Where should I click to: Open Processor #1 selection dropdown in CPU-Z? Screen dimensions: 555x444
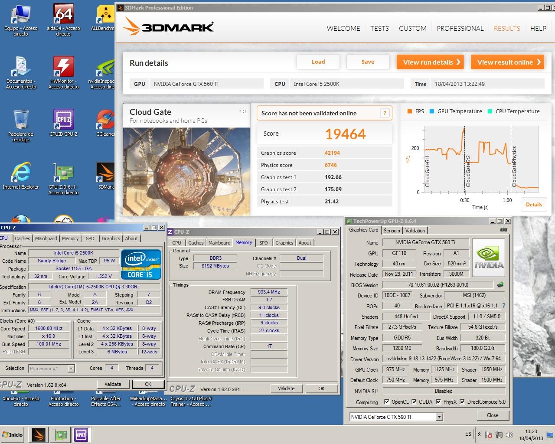72,369
